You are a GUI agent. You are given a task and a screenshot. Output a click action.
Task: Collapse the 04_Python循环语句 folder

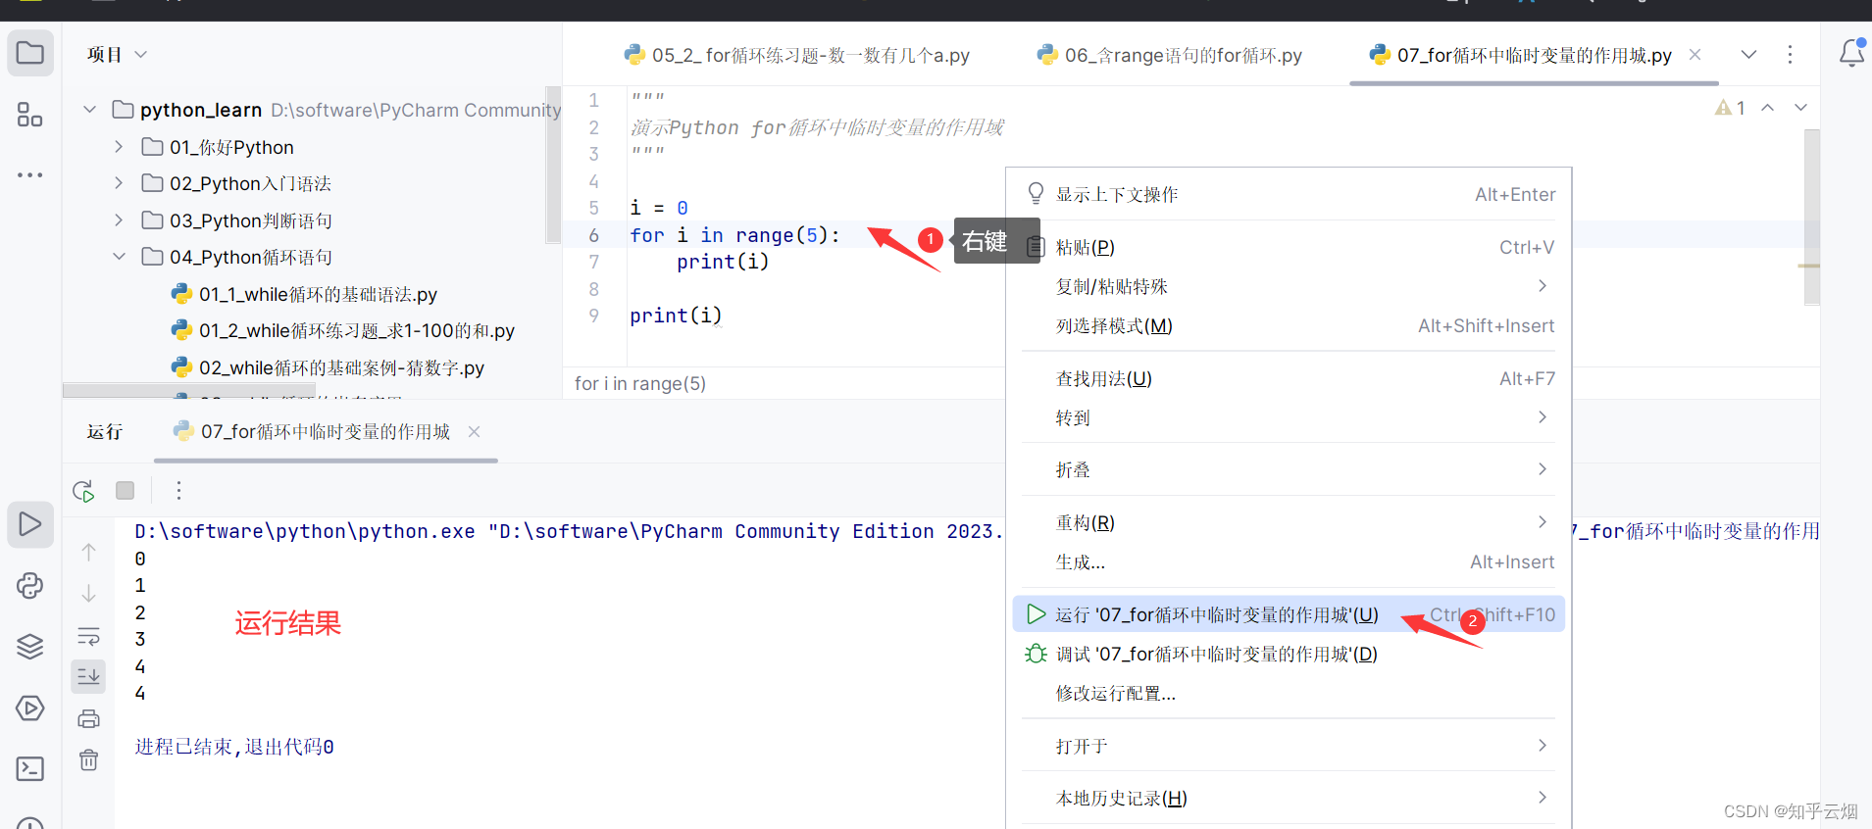(119, 257)
